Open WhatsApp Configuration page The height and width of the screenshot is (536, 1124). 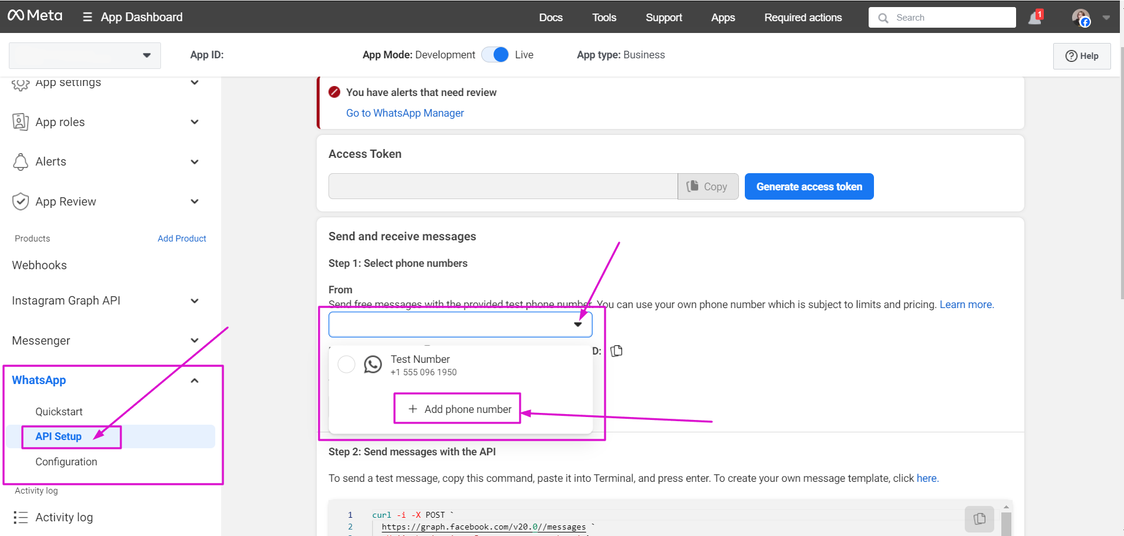(66, 462)
